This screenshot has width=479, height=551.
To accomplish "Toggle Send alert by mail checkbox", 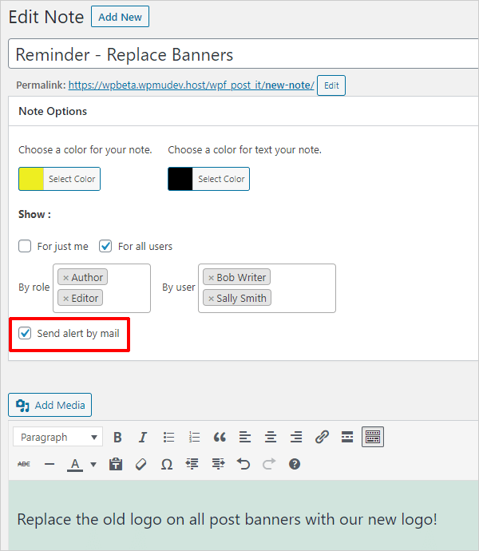I will pyautogui.click(x=25, y=333).
